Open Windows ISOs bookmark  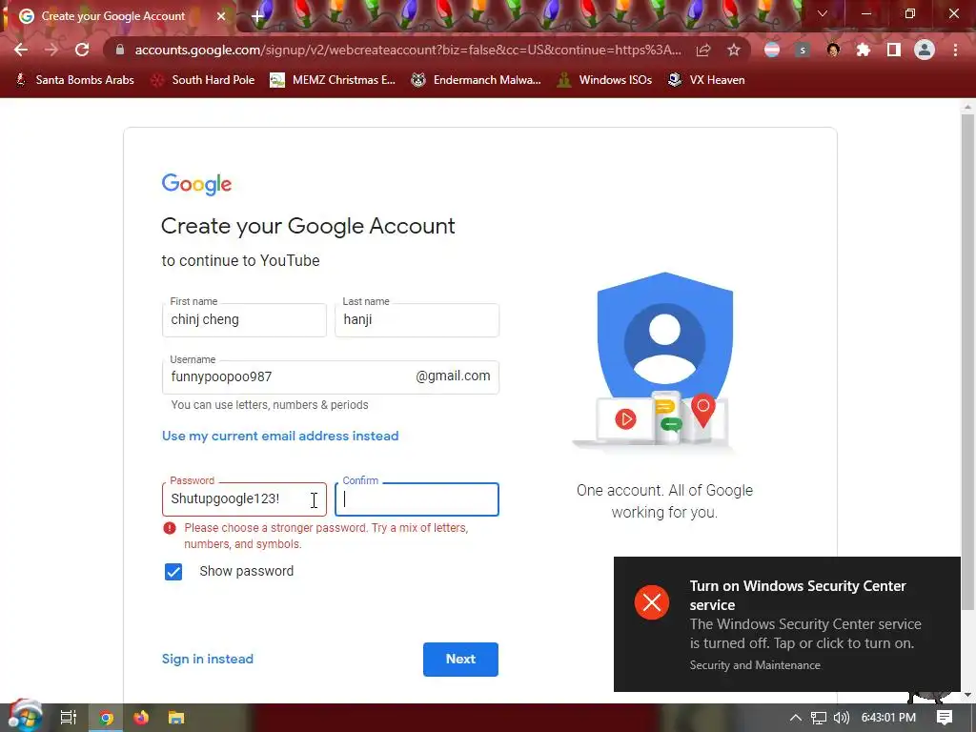click(x=604, y=80)
